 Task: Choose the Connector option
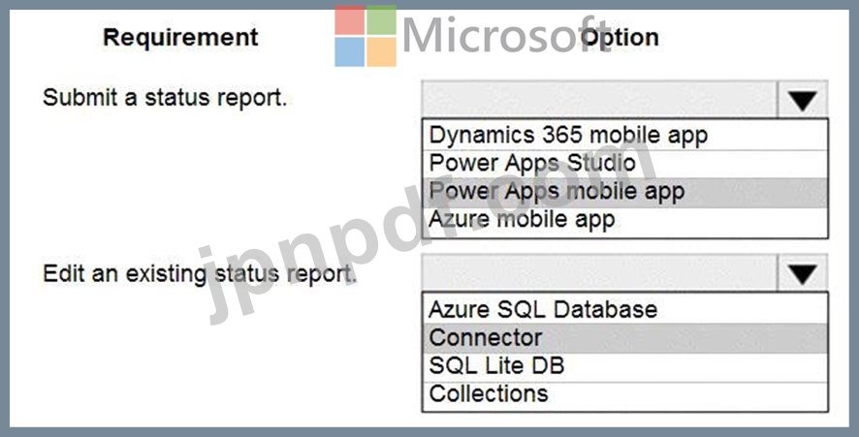pyautogui.click(x=624, y=338)
